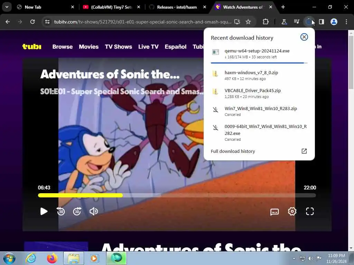Image resolution: width=354 pixels, height=265 pixels.
Task: Open Windows Start menu
Action: point(9,258)
